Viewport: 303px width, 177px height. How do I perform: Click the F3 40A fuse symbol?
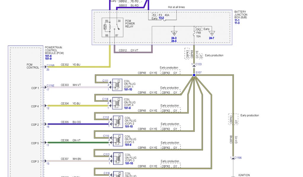[x=163, y=18]
